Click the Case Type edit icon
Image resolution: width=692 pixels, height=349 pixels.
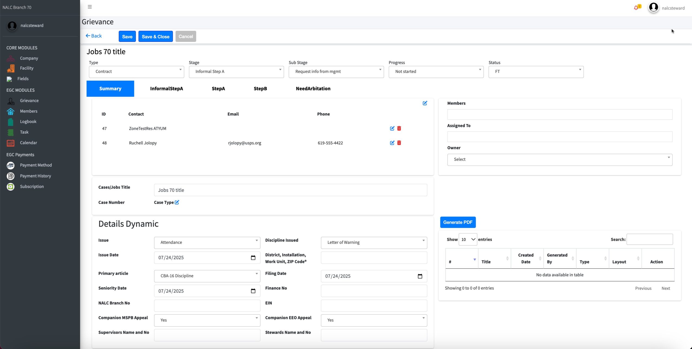[x=177, y=202]
